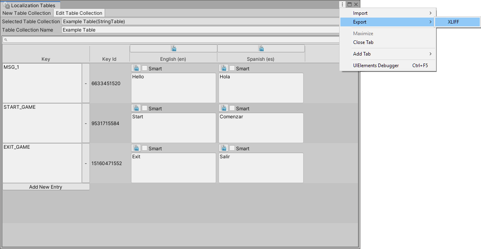Click the Spanish (es) column table icon
This screenshot has width=481, height=249.
(261, 48)
